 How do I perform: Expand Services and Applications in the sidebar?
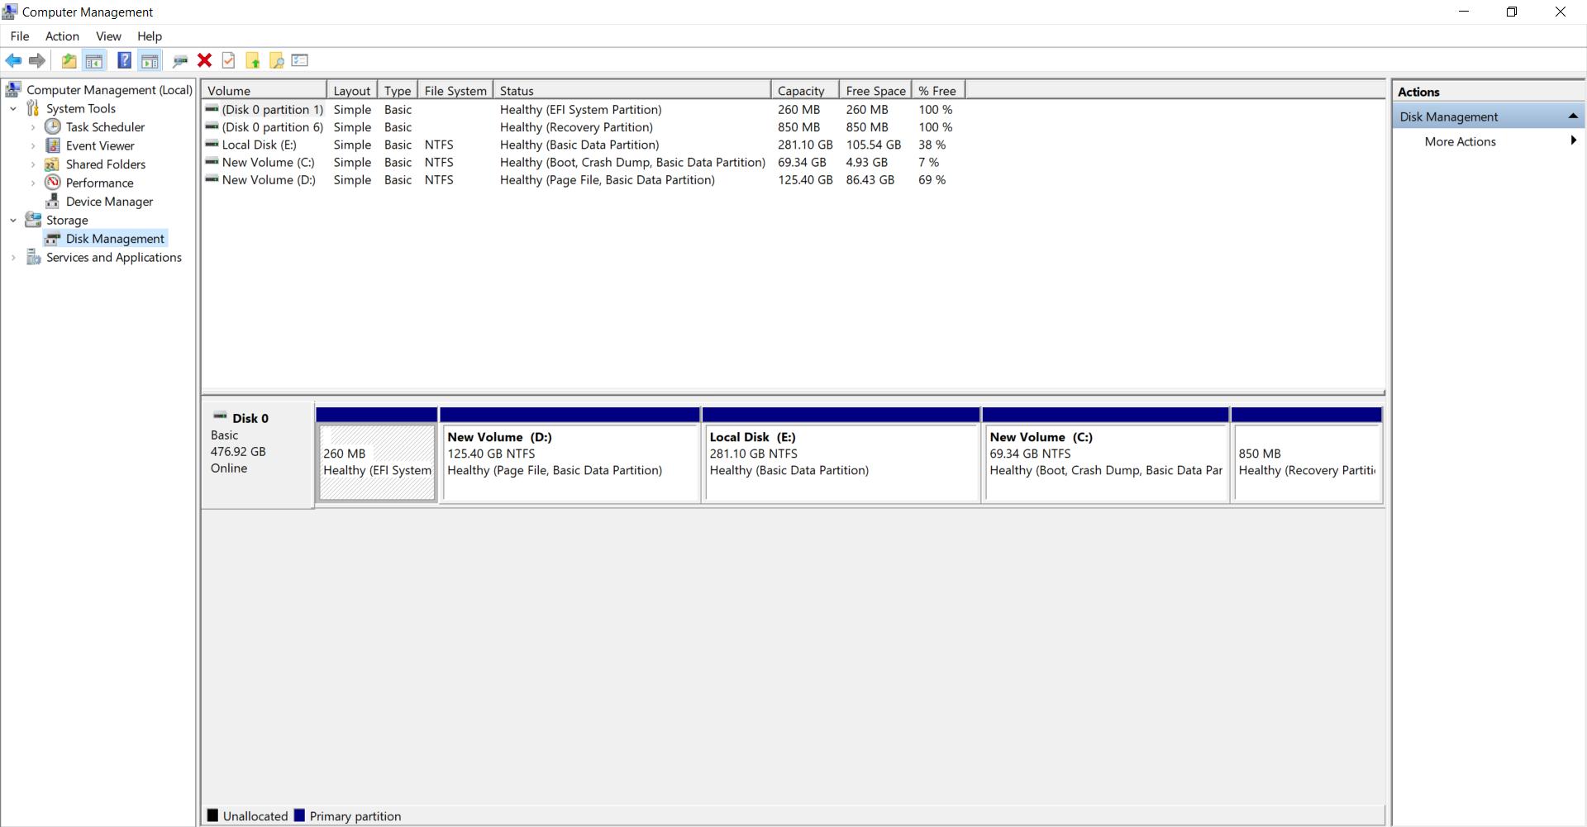pos(13,258)
